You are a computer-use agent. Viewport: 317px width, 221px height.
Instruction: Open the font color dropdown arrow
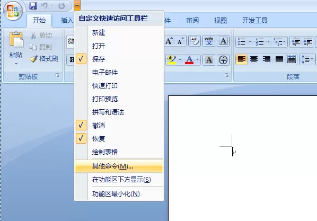coord(198,60)
